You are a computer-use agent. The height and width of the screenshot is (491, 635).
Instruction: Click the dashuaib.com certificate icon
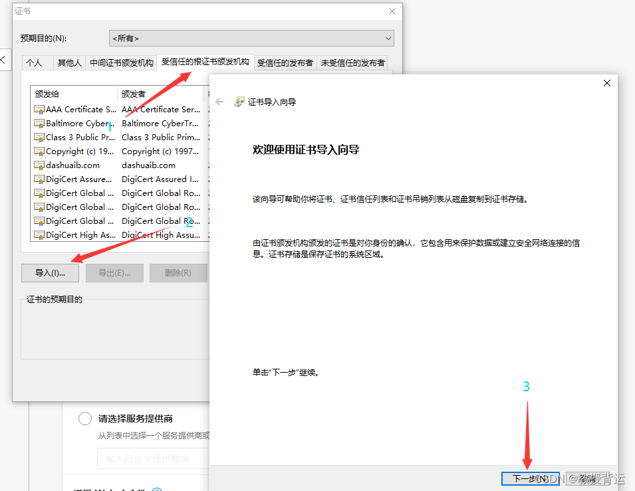[x=39, y=165]
